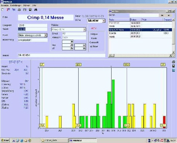Click the archive vertical scrollbar up arrow
Screen dimensions: 177x143
(174, 20)
